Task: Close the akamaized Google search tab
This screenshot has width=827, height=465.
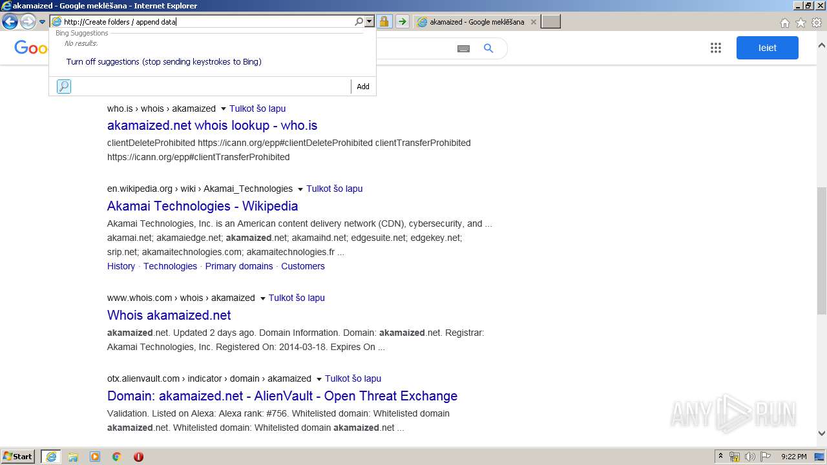Action: click(x=533, y=22)
